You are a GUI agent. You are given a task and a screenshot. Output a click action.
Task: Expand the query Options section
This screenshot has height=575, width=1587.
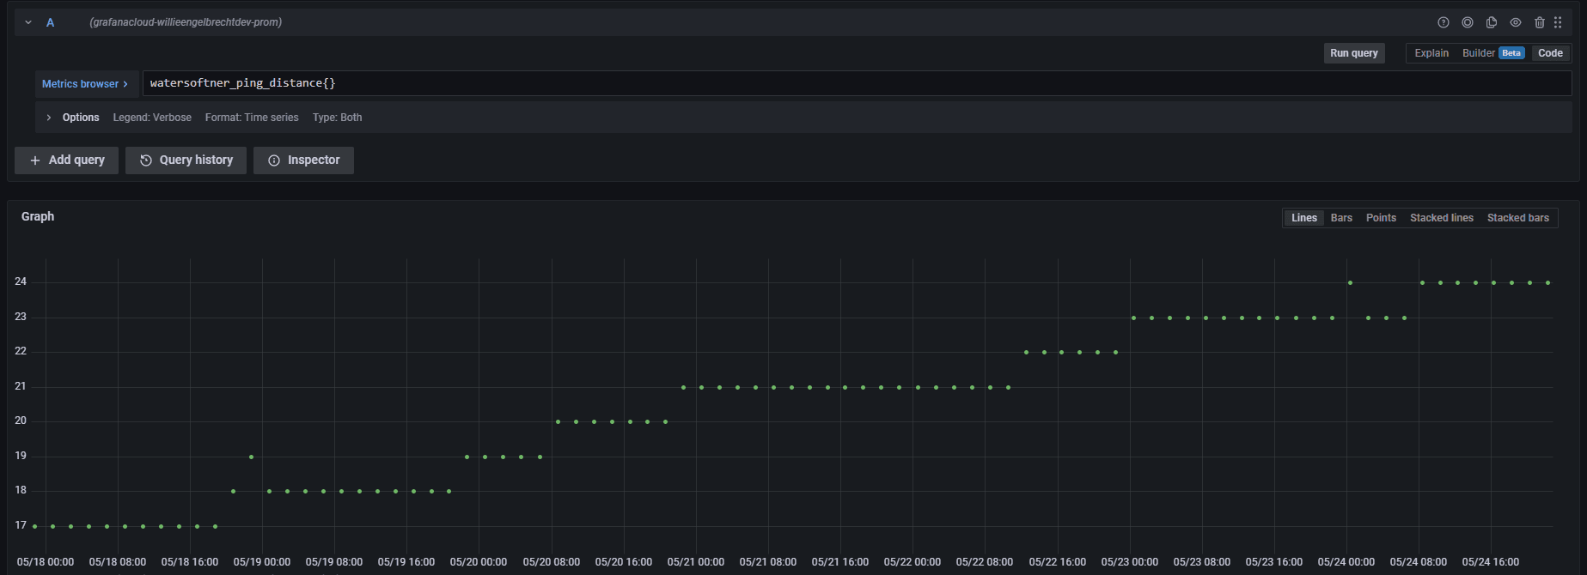[x=49, y=118]
